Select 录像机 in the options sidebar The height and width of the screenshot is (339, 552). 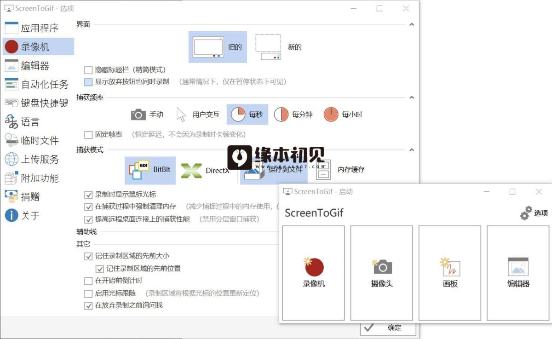[38, 46]
